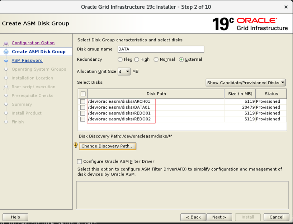The width and height of the screenshot is (293, 224).
Task: Click the Create ASM Disk Group step bullet
Action: (6, 52)
